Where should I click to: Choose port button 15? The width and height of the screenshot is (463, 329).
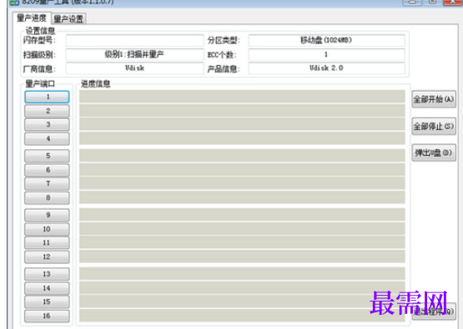tap(48, 302)
